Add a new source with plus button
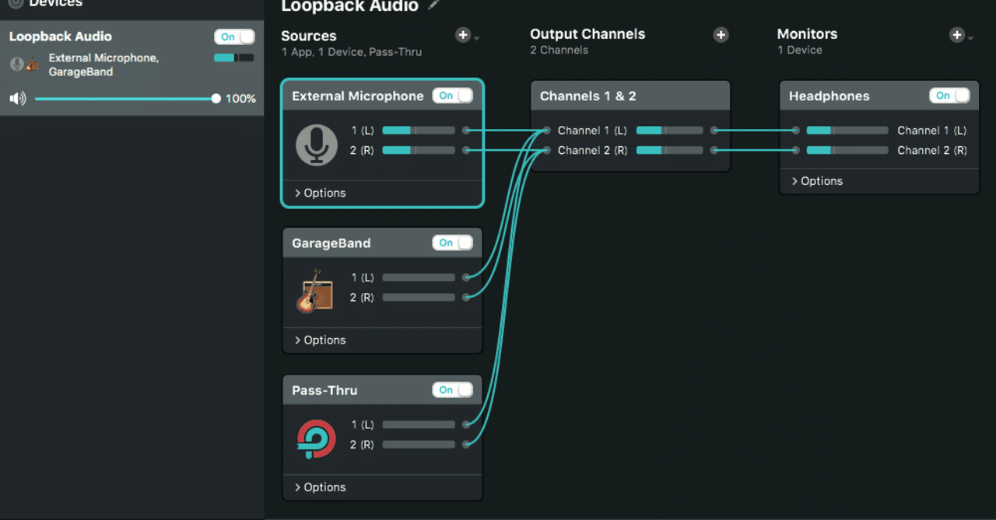This screenshot has height=520, width=996. pyautogui.click(x=463, y=35)
